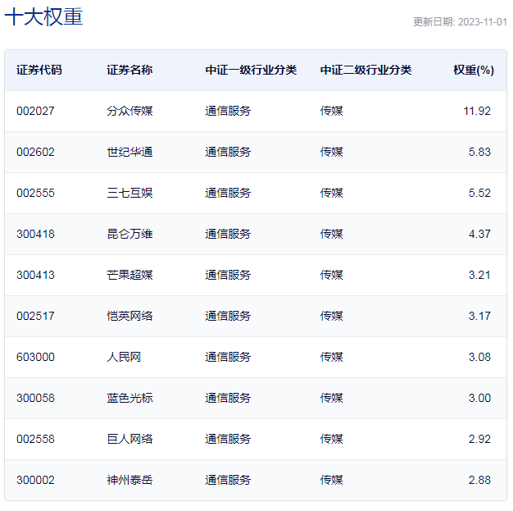The image size is (513, 511).
Task: Click security code 300002
Action: click(x=35, y=481)
